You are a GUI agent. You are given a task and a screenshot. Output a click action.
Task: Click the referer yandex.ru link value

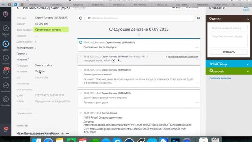pos(53,101)
